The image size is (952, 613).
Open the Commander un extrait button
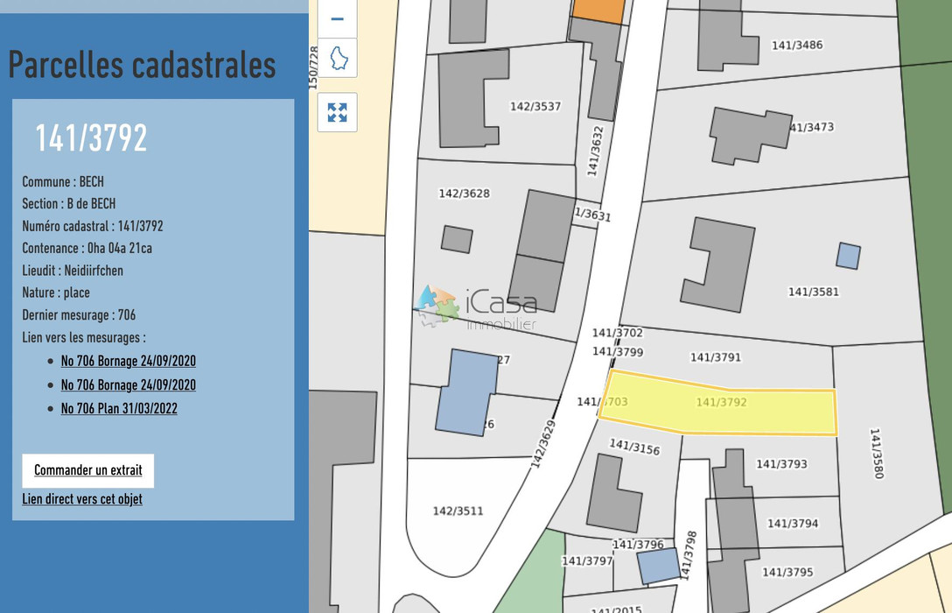87,470
